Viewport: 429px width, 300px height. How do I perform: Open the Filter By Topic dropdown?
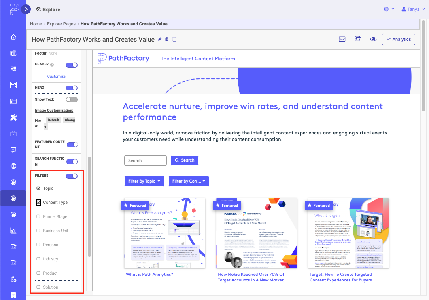(144, 181)
